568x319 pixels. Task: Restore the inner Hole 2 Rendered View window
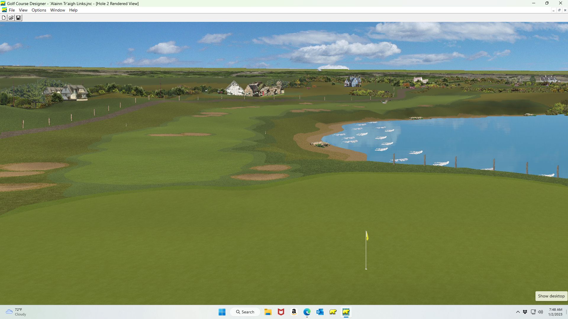click(559, 10)
